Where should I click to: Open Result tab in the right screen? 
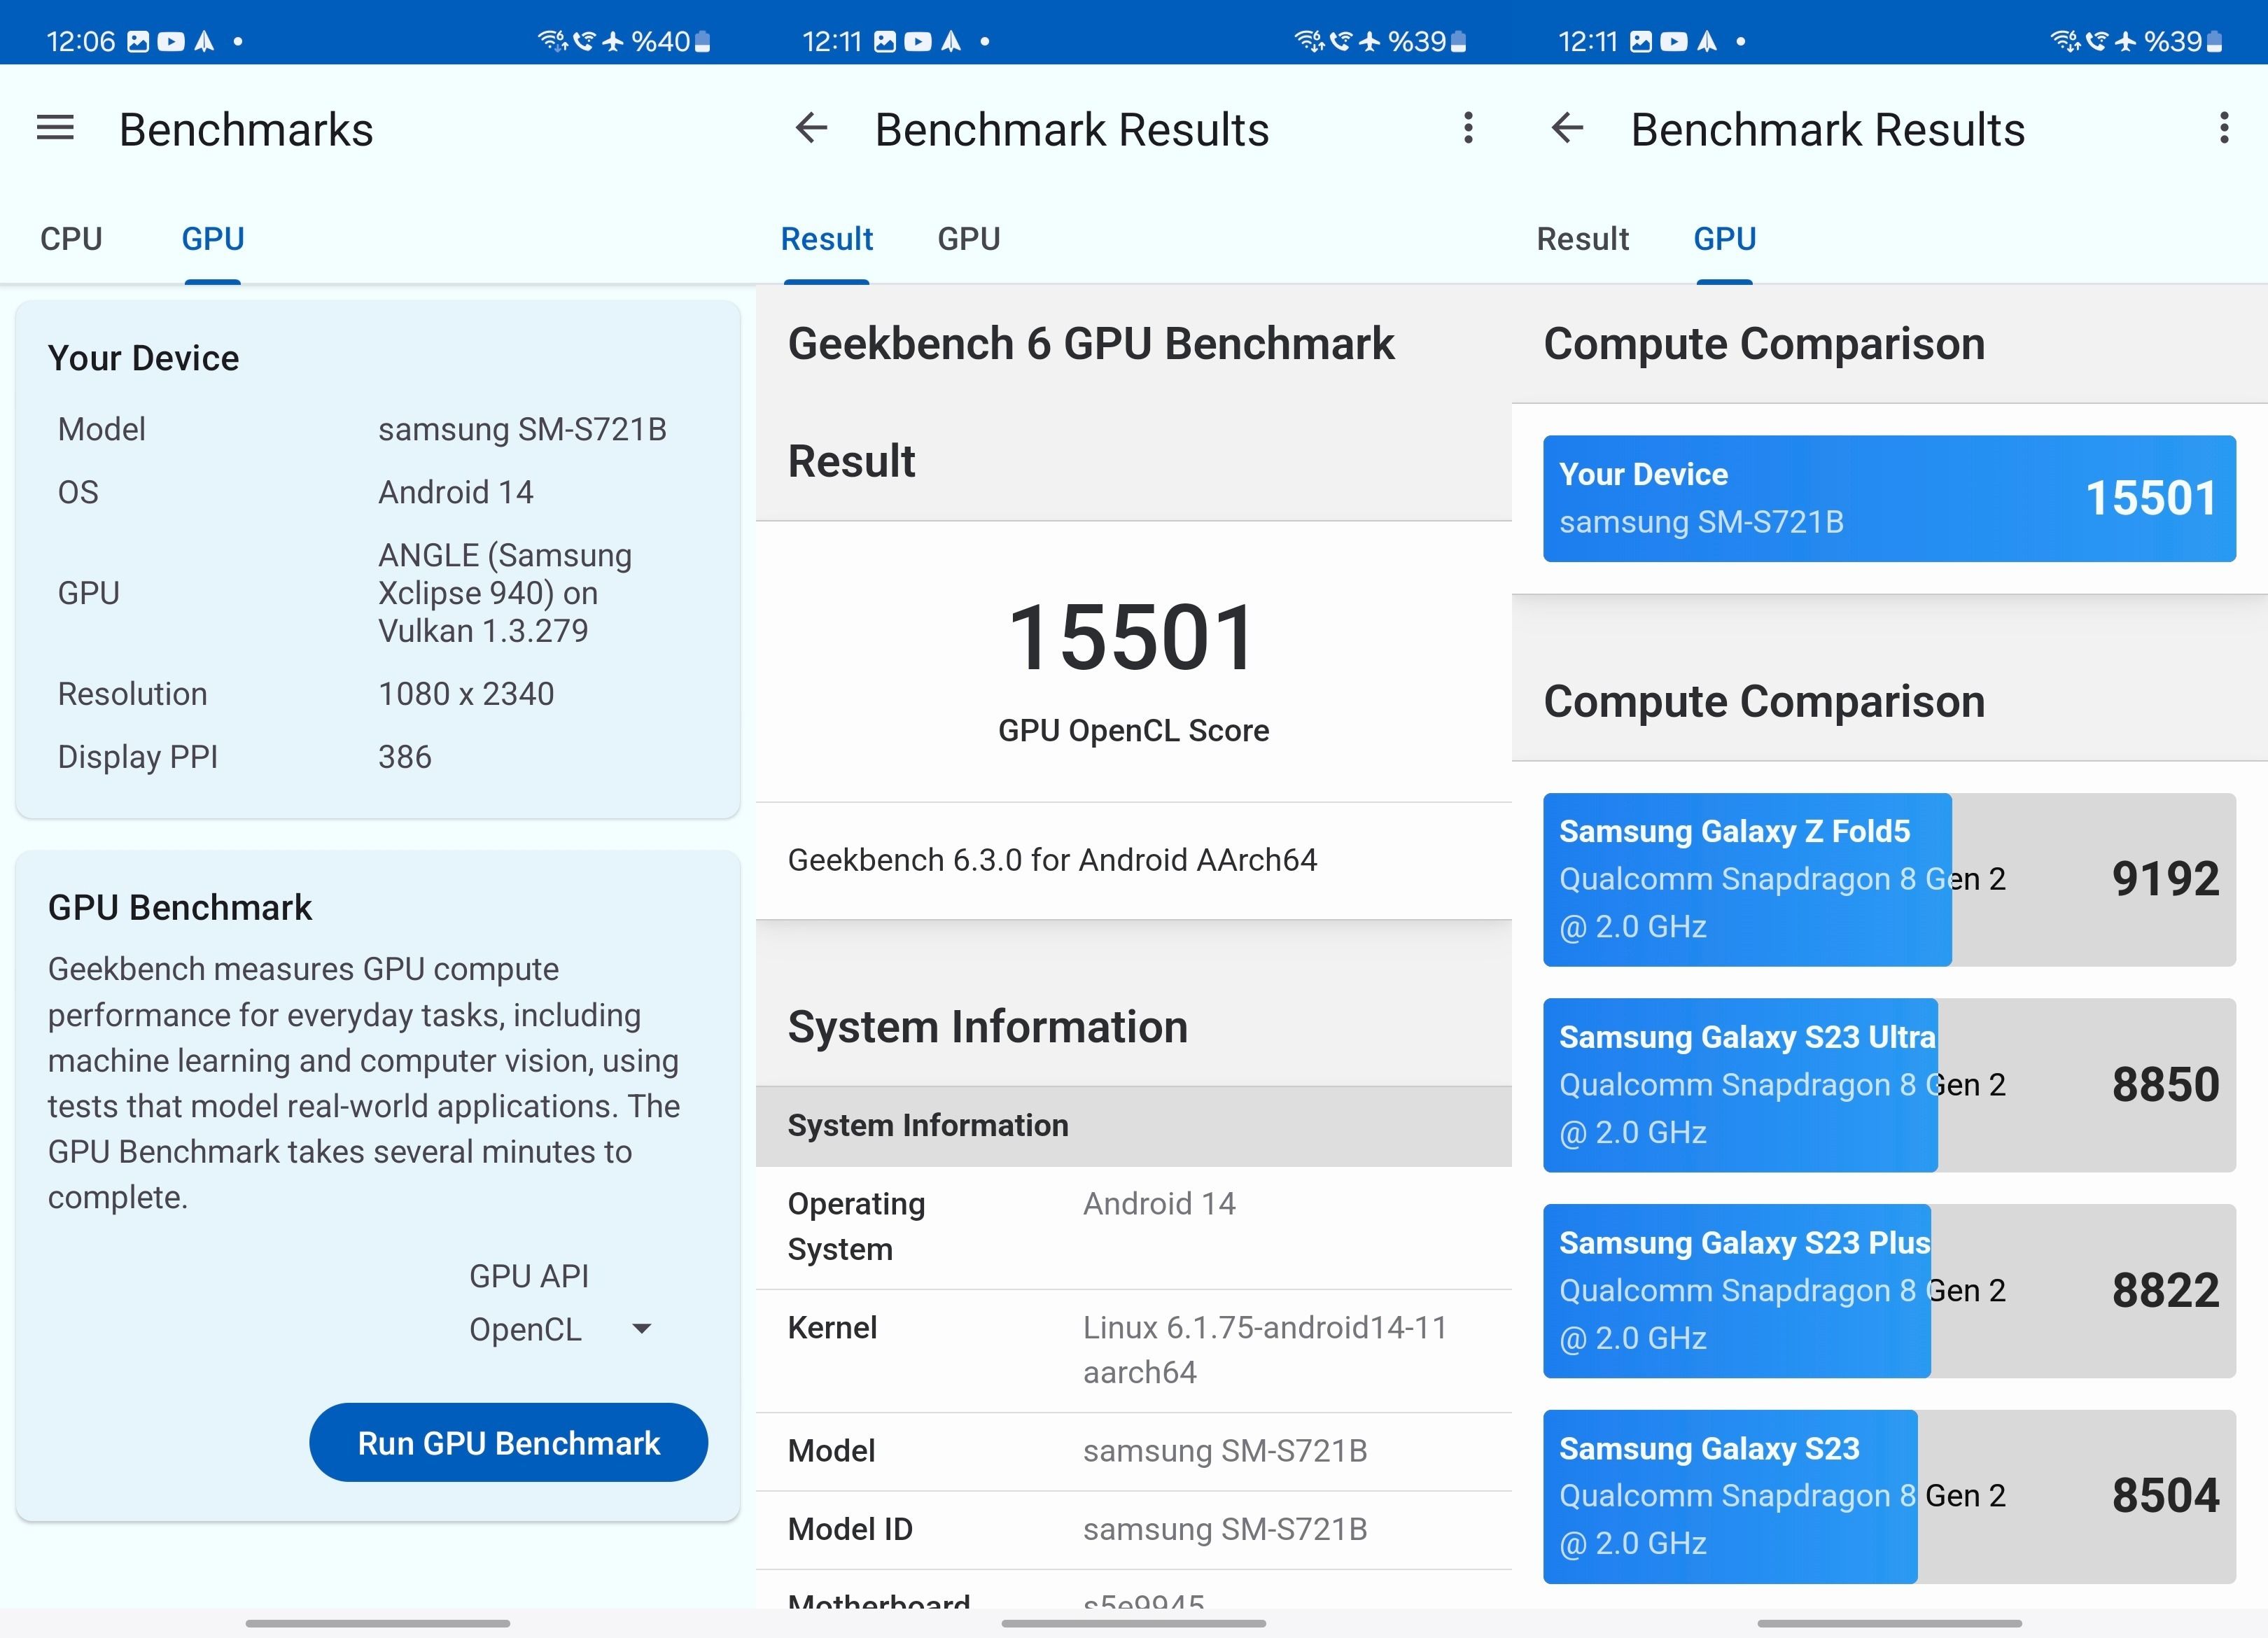click(1583, 239)
